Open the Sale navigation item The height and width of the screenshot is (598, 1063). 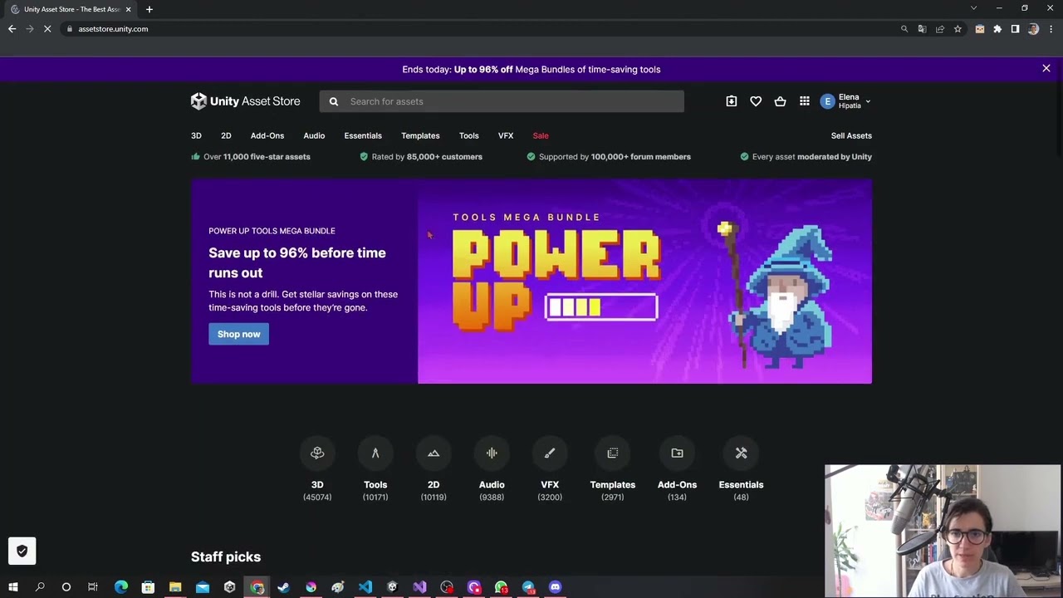click(541, 135)
